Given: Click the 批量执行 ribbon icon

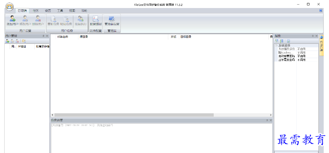Looking at the screenshot, I should click(81, 21).
